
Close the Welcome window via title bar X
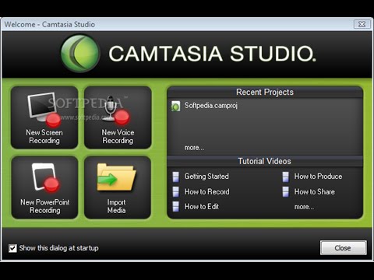click(x=362, y=24)
